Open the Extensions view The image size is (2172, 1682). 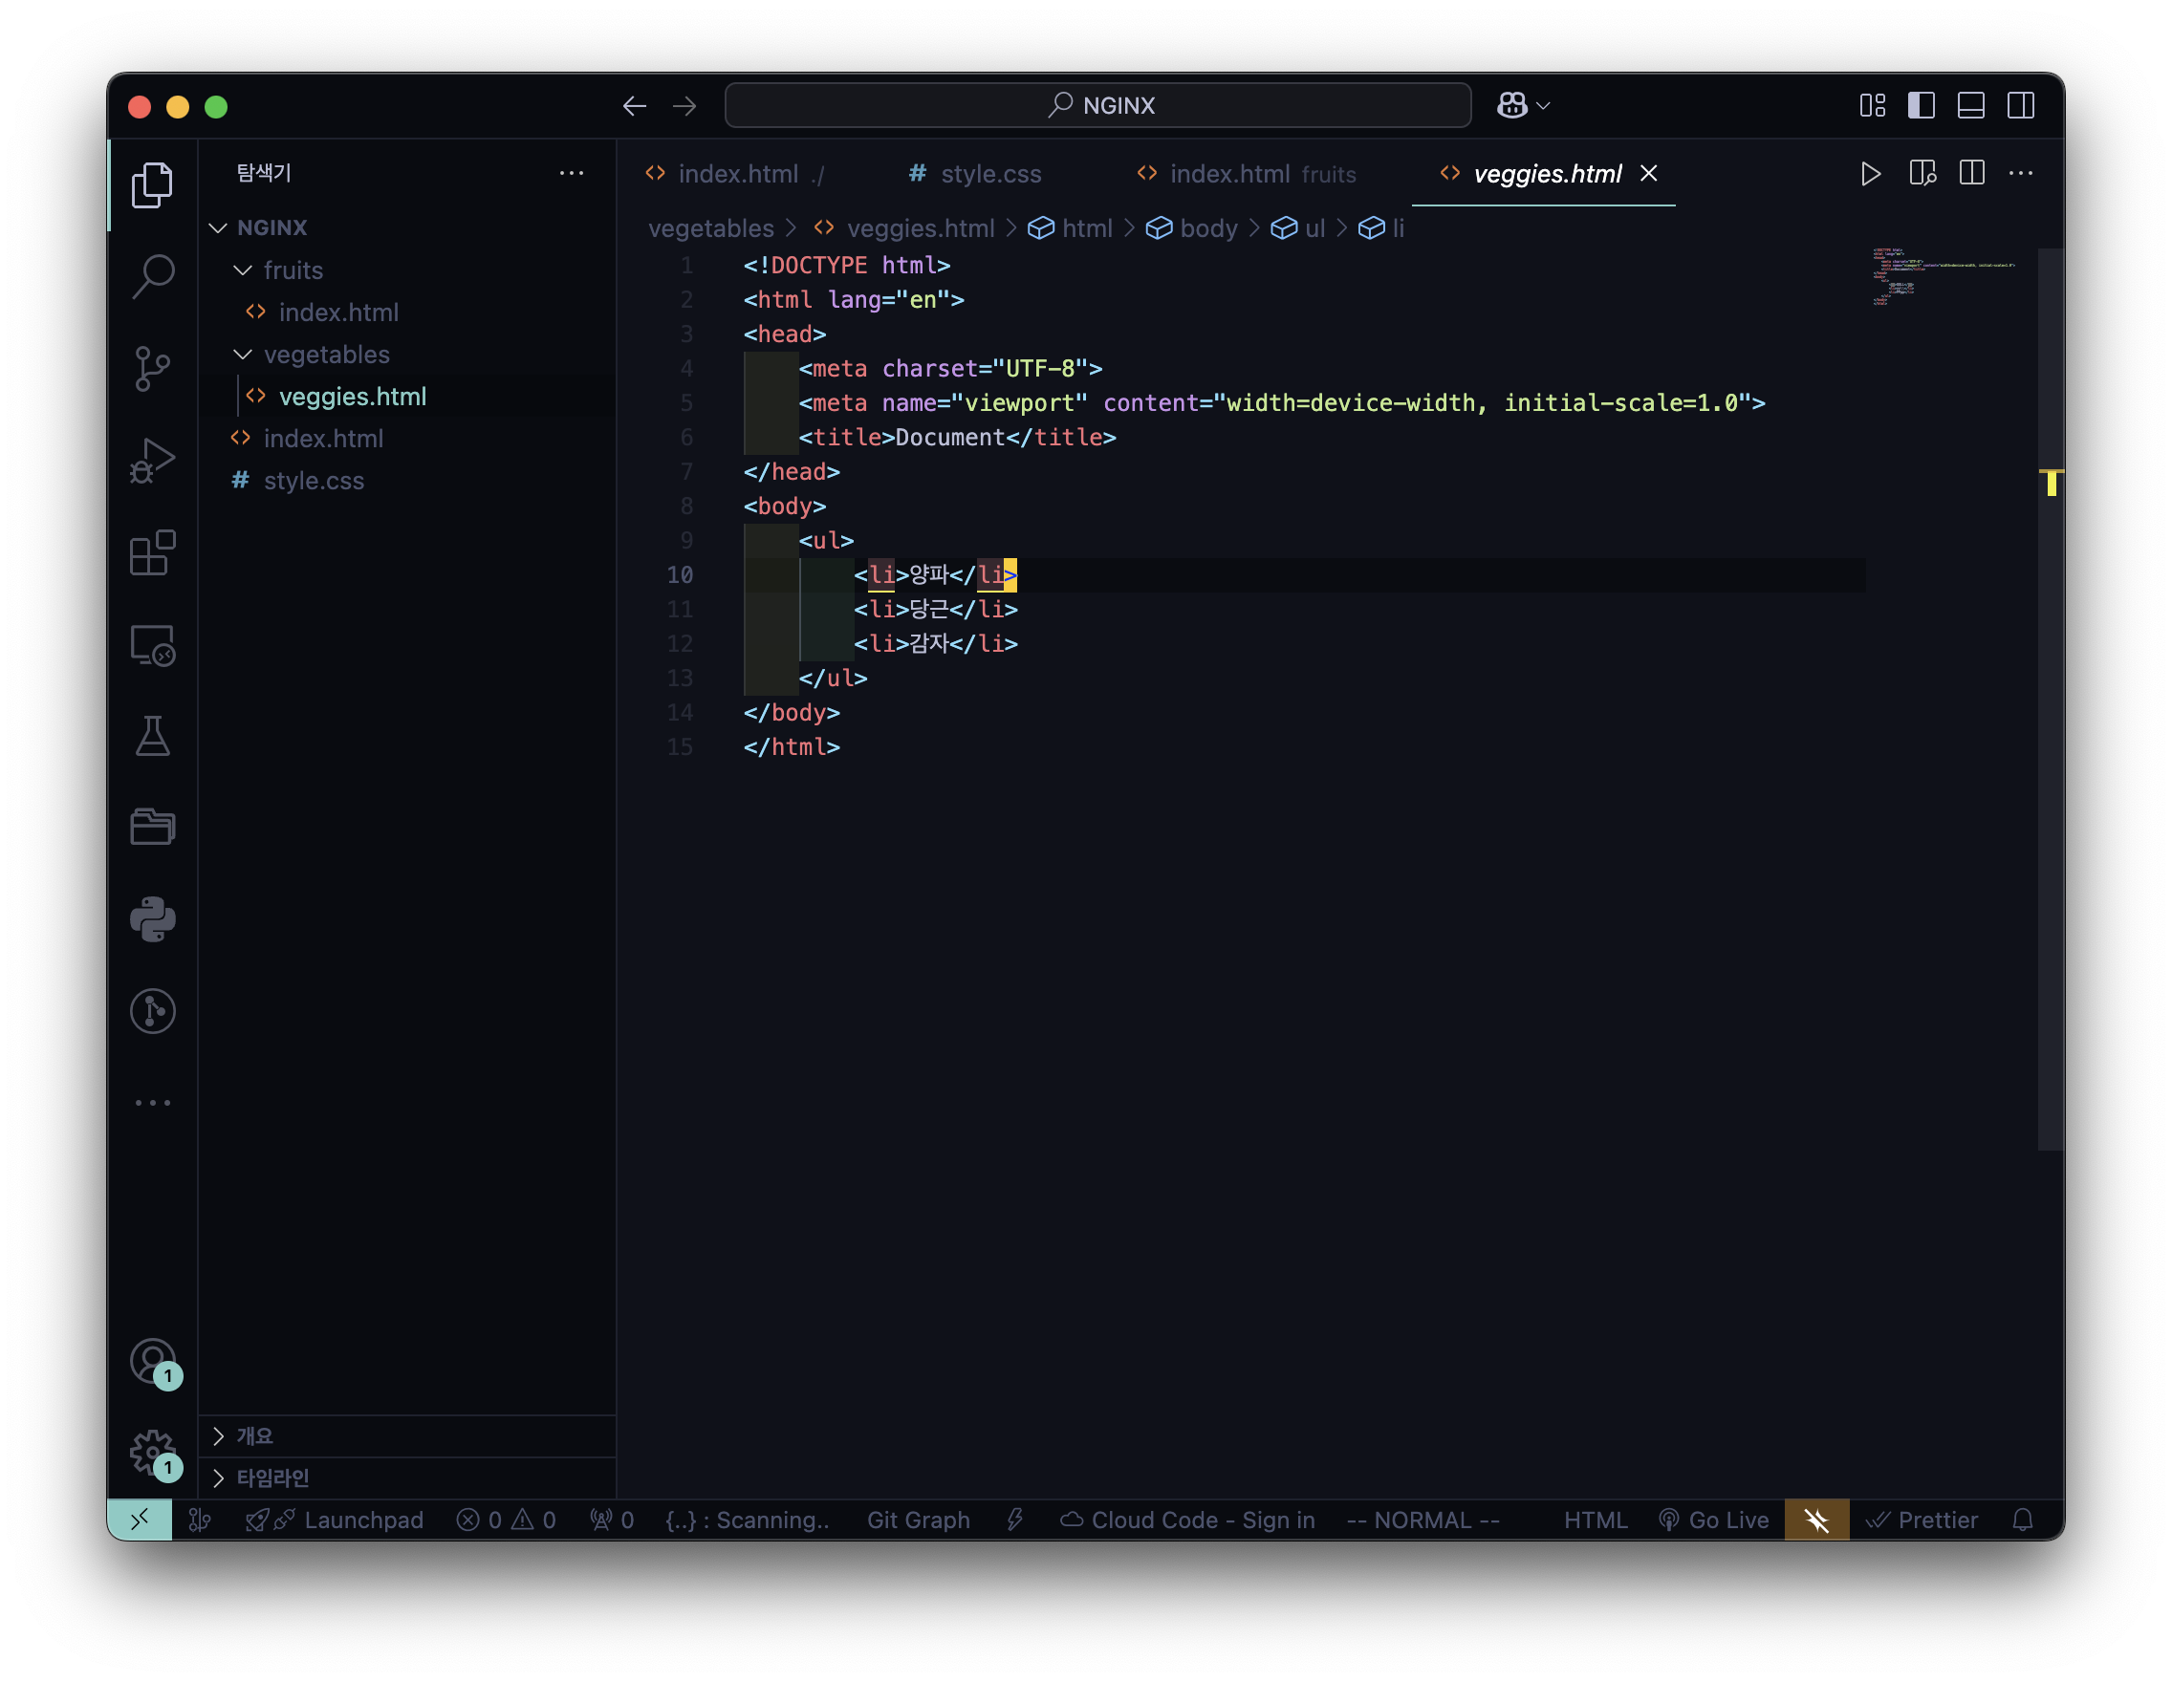[x=152, y=552]
